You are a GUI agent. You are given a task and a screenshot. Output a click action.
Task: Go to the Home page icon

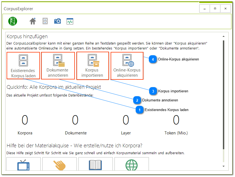[33, 21]
